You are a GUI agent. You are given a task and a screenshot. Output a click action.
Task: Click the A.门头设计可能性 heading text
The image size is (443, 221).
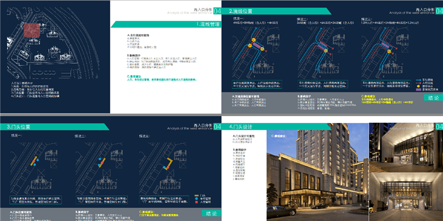pyautogui.click(x=243, y=136)
